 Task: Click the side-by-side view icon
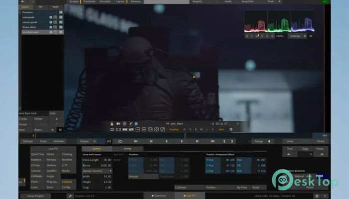(125, 129)
